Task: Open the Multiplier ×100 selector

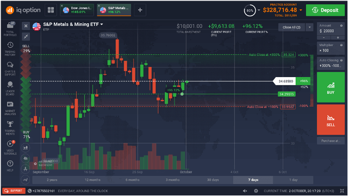Action: click(x=331, y=48)
